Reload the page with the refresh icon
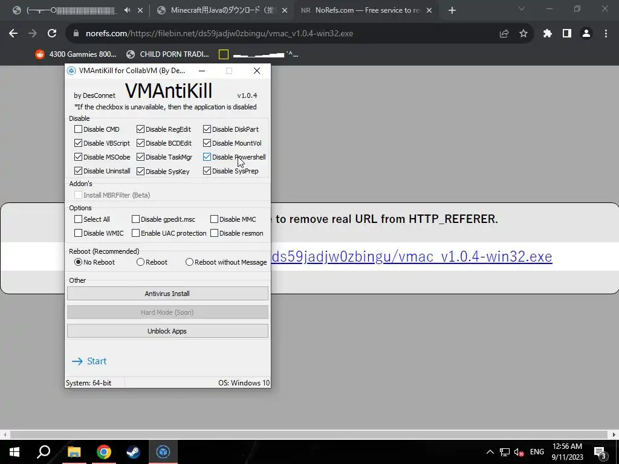This screenshot has height=464, width=619. click(x=52, y=34)
